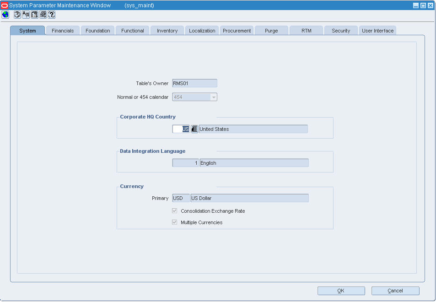Switch to the Functional tab
The image size is (436, 302).
[132, 31]
